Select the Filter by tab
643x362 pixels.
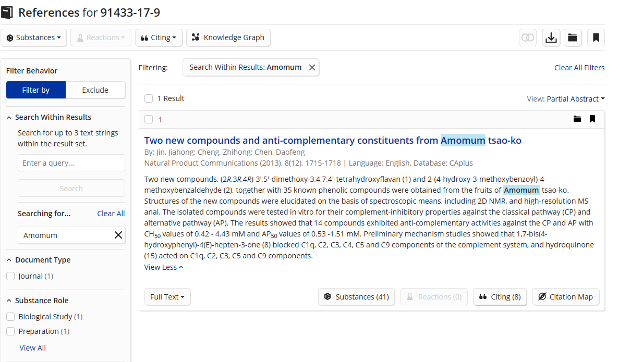click(36, 90)
